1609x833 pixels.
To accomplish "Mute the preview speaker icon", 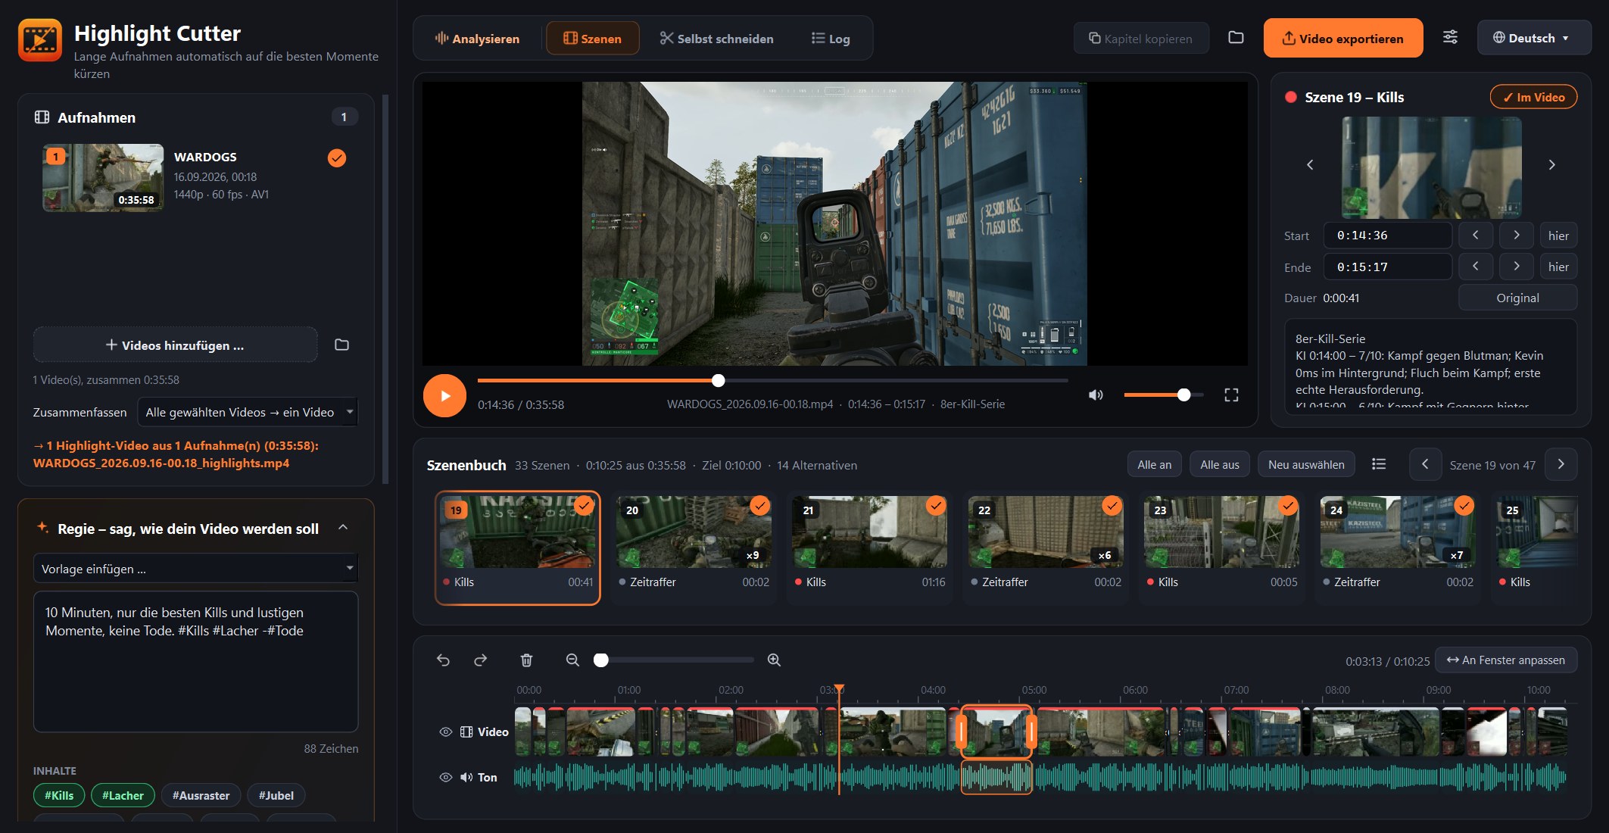I will point(1096,395).
